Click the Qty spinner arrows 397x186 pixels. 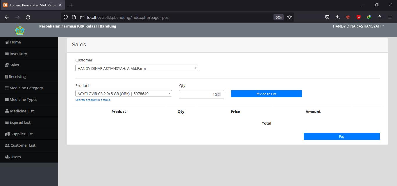point(219,94)
